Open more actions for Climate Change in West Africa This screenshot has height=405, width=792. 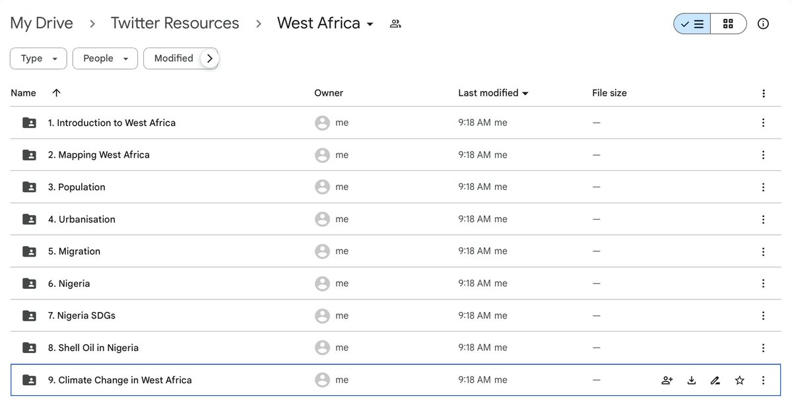click(x=763, y=380)
